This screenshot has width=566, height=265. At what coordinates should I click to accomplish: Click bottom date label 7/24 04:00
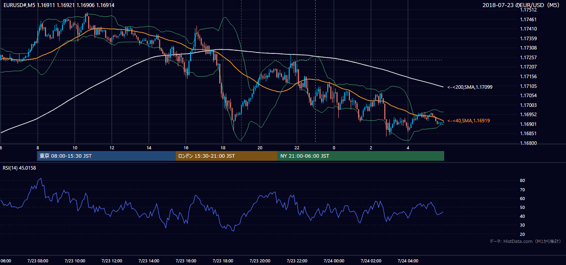point(408,261)
